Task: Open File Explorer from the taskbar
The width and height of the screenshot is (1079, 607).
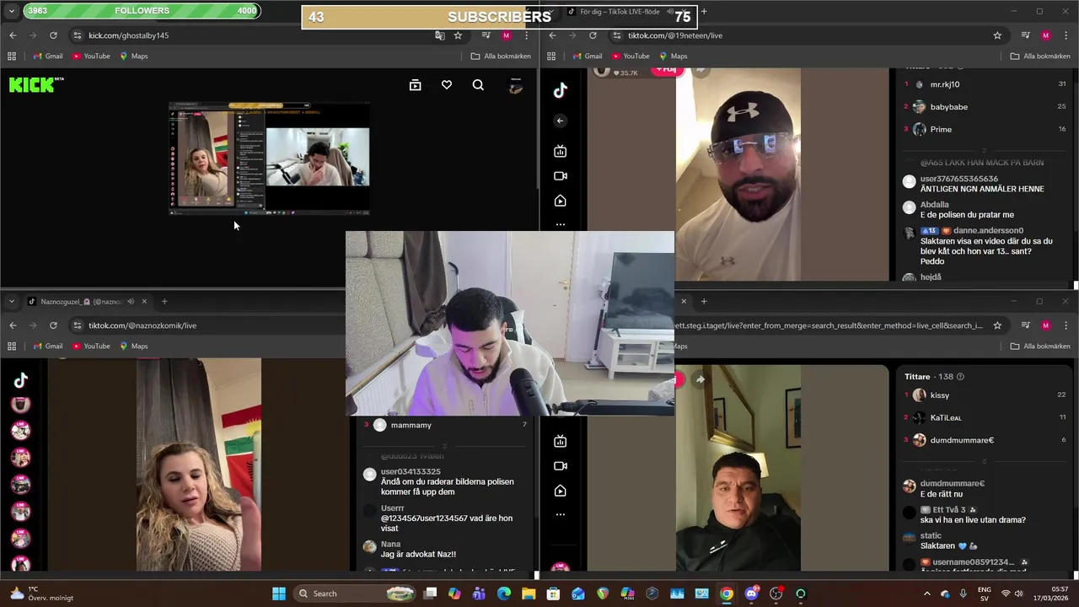Action: pyautogui.click(x=529, y=594)
